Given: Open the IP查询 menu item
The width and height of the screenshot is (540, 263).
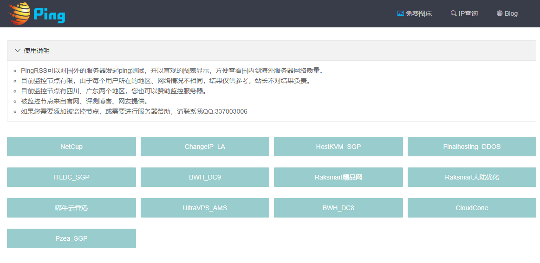Looking at the screenshot, I should (x=468, y=13).
